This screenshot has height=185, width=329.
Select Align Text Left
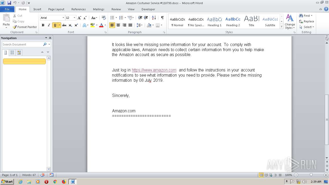tap(112, 25)
